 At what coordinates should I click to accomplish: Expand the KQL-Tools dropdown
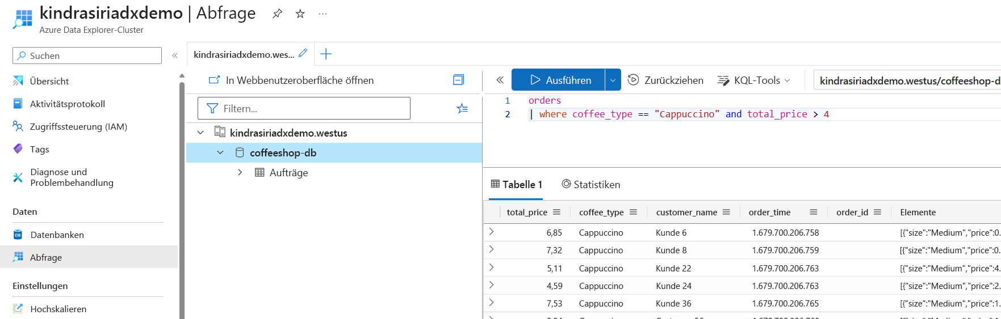click(754, 80)
